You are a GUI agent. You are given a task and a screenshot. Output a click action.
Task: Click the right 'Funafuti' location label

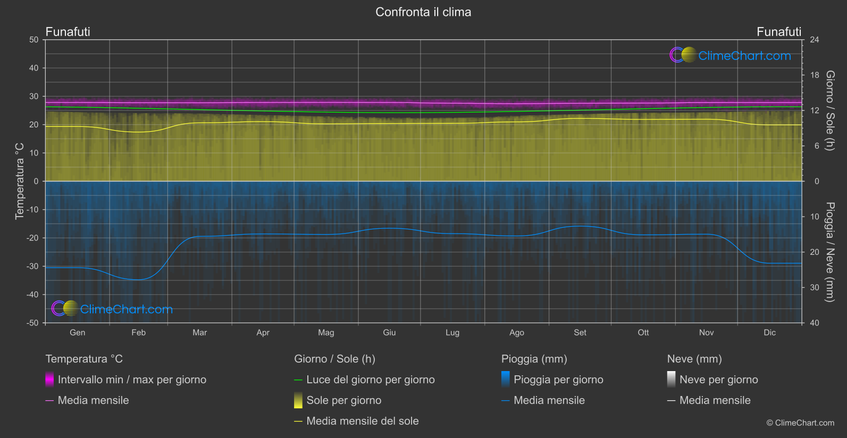pos(779,32)
